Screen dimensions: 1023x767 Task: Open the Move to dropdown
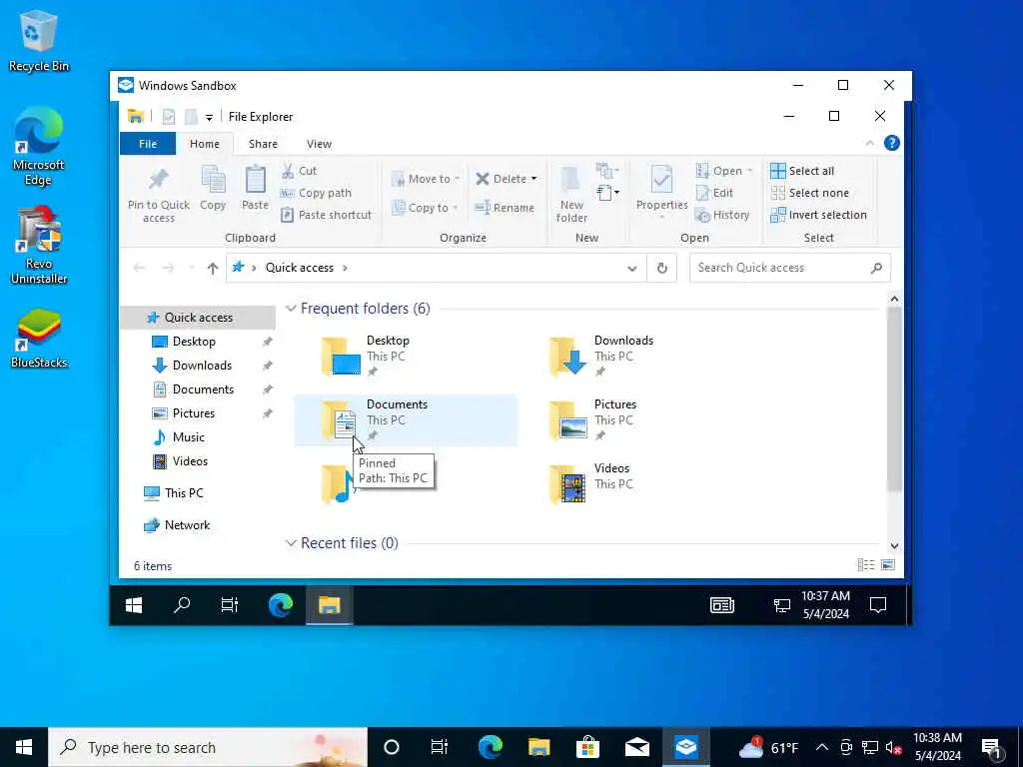426,179
